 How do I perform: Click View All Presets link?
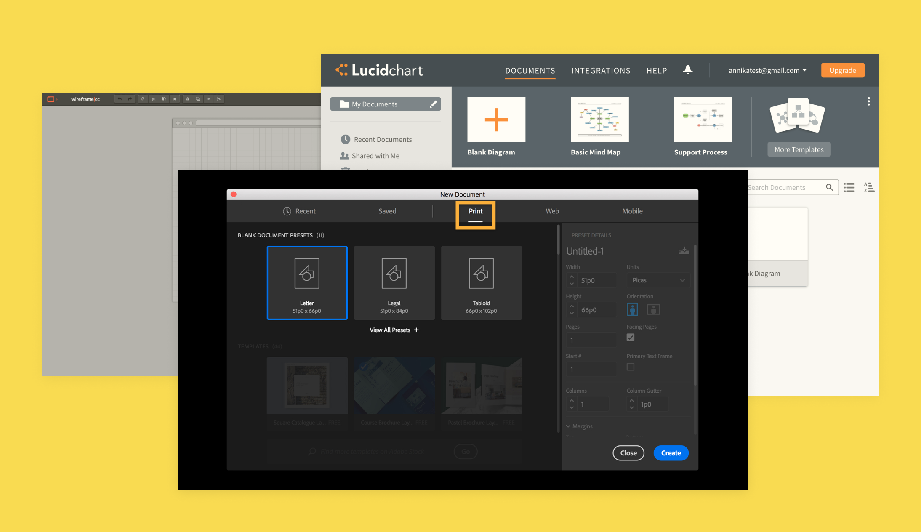coord(394,329)
